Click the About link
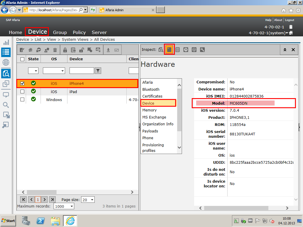The height and width of the screenshot is (227, 303). click(278, 20)
